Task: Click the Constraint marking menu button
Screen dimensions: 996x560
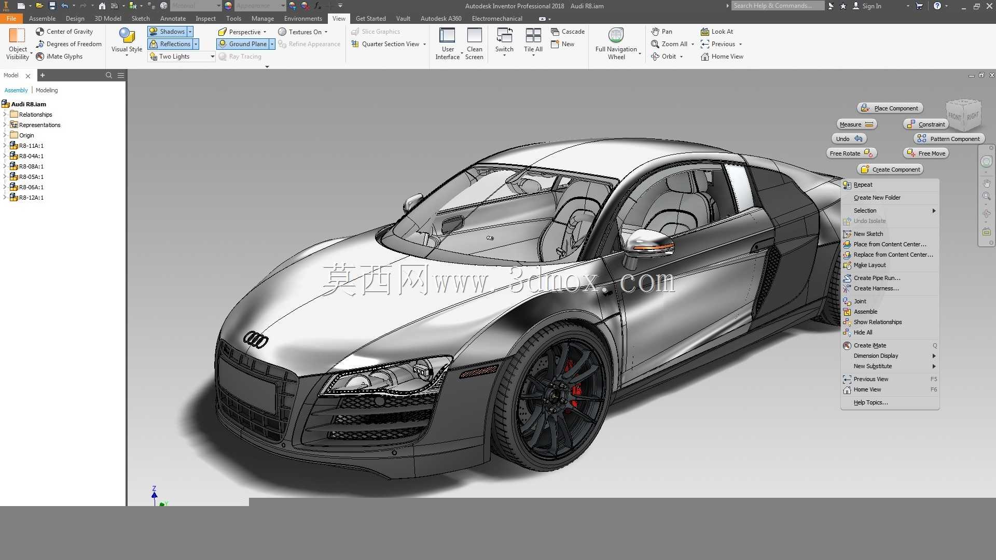Action: coord(926,124)
